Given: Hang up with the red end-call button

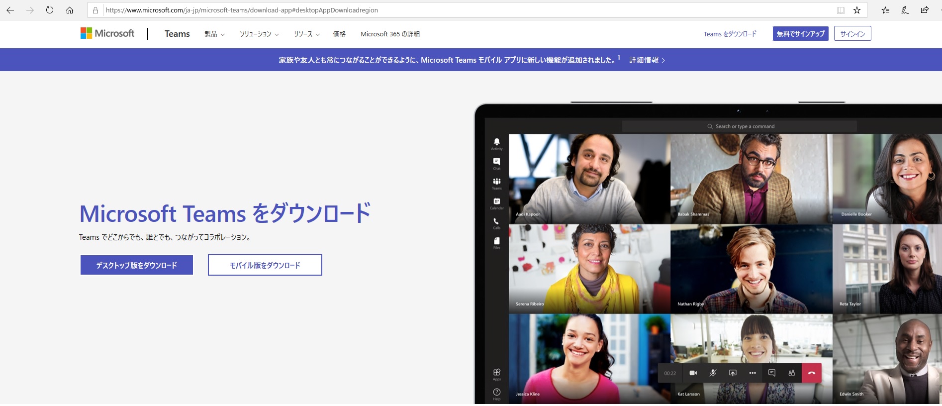Looking at the screenshot, I should (x=812, y=373).
